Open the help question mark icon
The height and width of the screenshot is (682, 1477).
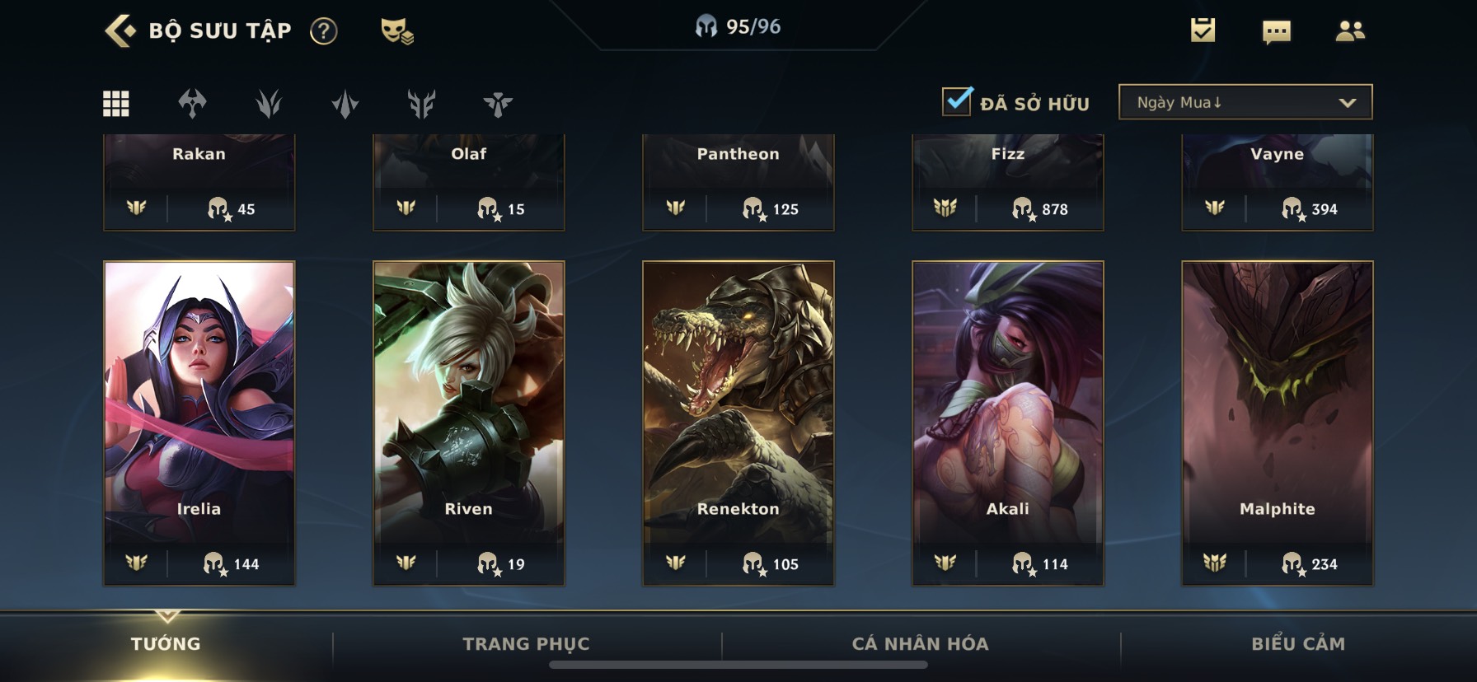pyautogui.click(x=324, y=31)
